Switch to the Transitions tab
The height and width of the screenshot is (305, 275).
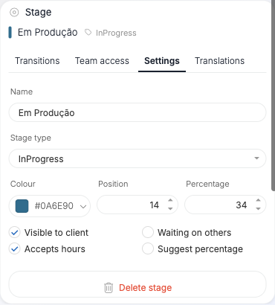[37, 61]
